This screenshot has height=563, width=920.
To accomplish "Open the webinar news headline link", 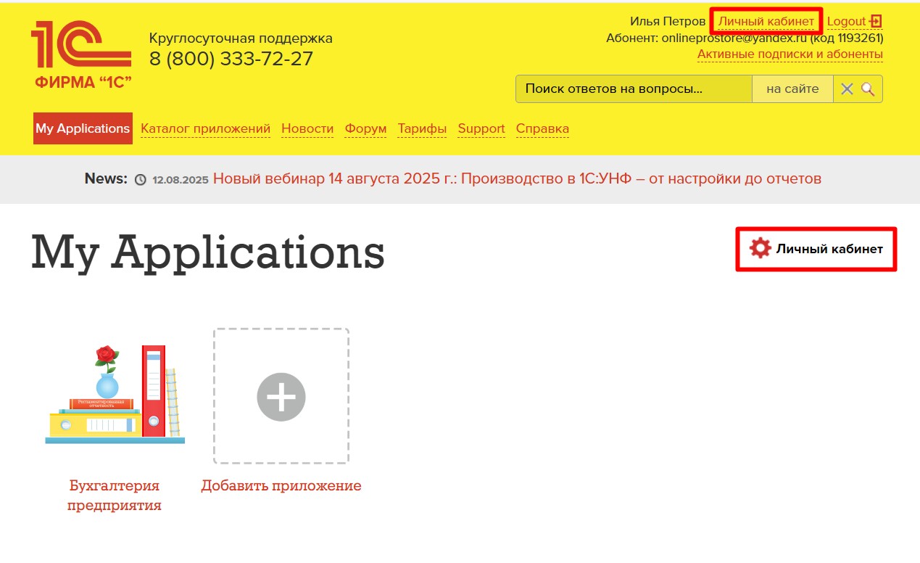I will click(516, 178).
